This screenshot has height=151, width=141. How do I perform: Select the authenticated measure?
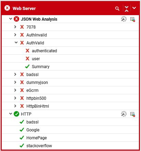coord(44,51)
